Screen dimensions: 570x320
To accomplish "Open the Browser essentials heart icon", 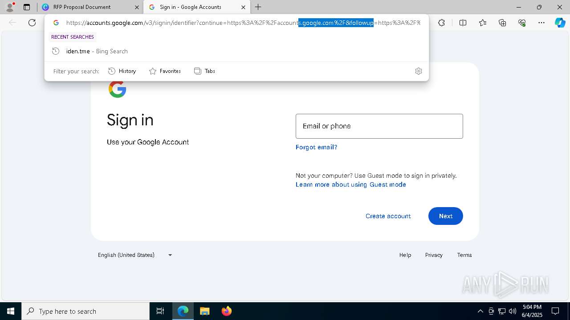I will tap(522, 23).
